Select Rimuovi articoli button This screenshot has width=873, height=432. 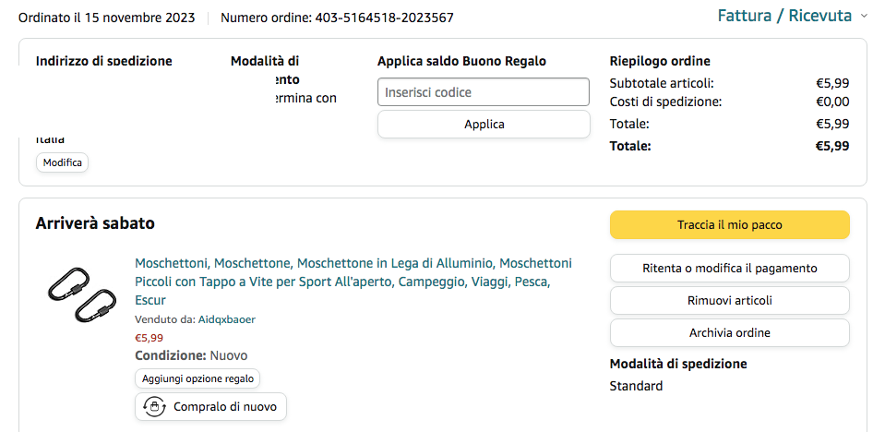pos(729,300)
